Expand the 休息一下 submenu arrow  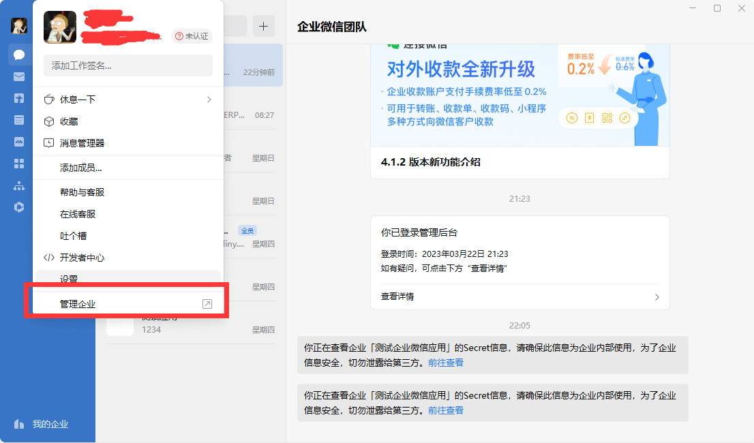click(209, 100)
